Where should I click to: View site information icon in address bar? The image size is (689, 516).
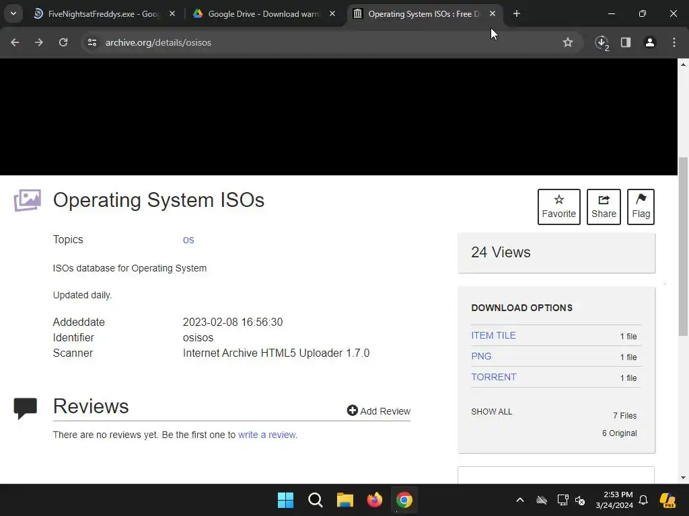[92, 42]
